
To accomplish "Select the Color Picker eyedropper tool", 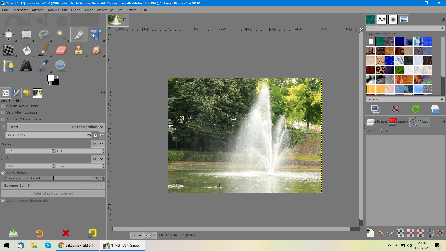I will click(x=43, y=66).
